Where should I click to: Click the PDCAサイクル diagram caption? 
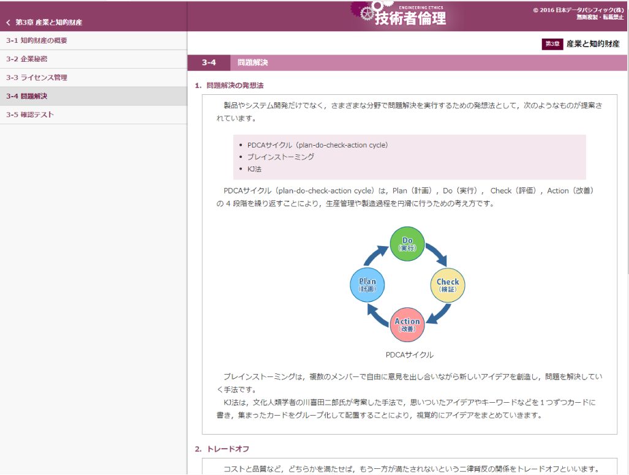(x=409, y=354)
